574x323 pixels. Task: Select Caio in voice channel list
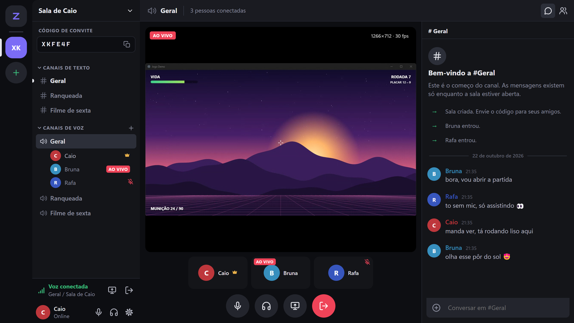91,156
